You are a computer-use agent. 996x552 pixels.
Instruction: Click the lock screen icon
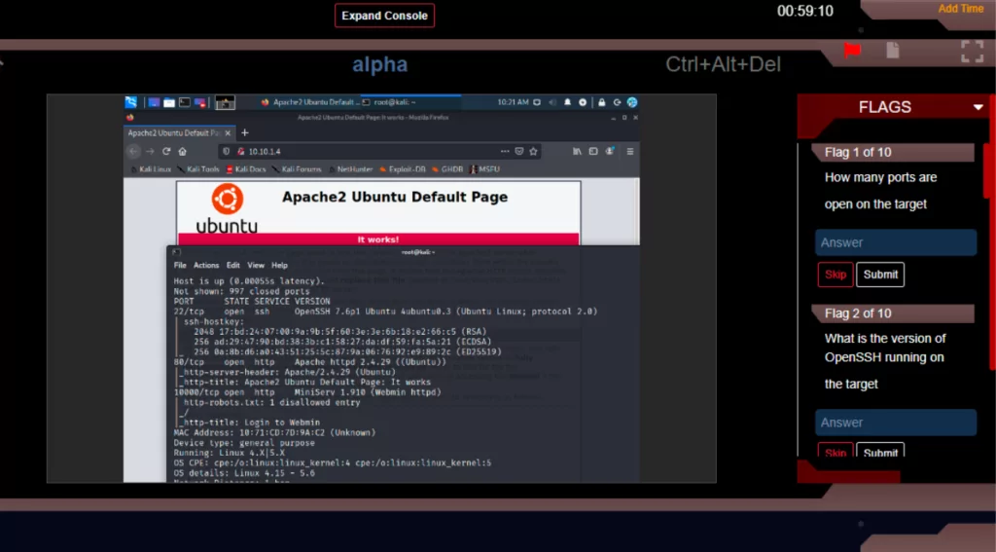601,102
